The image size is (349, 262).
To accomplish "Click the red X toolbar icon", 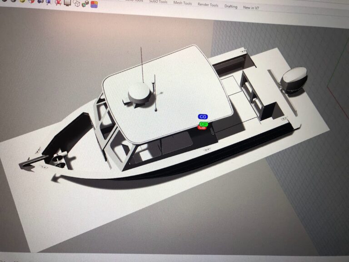I will coord(58,2).
